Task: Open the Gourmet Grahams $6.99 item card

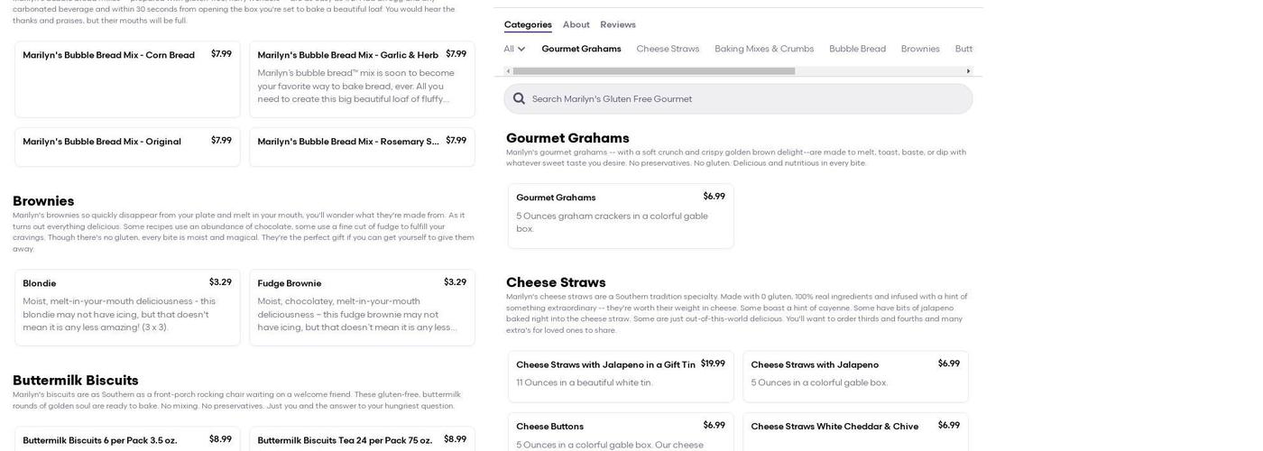Action: coord(621,216)
